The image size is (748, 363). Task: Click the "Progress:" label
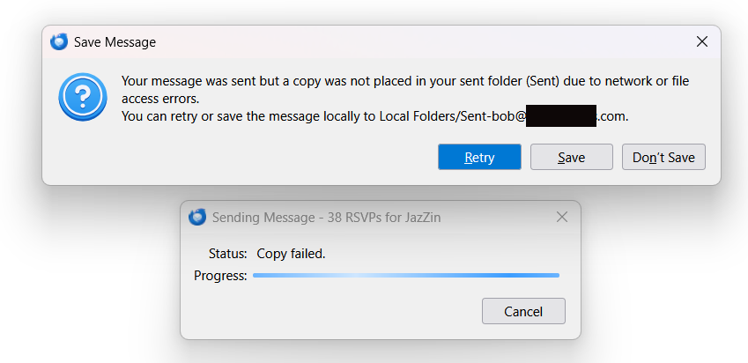(220, 276)
